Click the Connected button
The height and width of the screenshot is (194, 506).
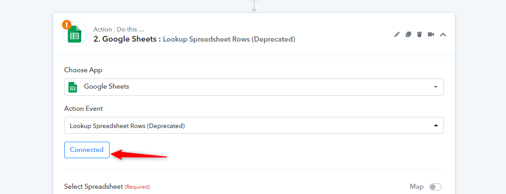87,150
